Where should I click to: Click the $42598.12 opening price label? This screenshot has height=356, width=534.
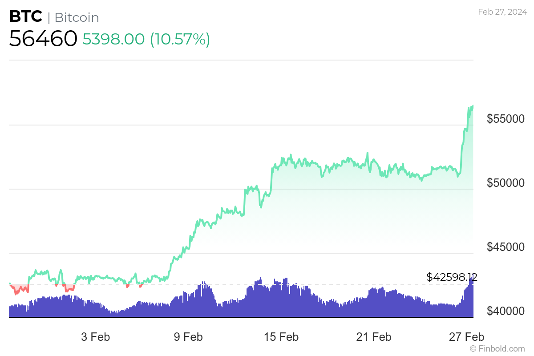(451, 277)
